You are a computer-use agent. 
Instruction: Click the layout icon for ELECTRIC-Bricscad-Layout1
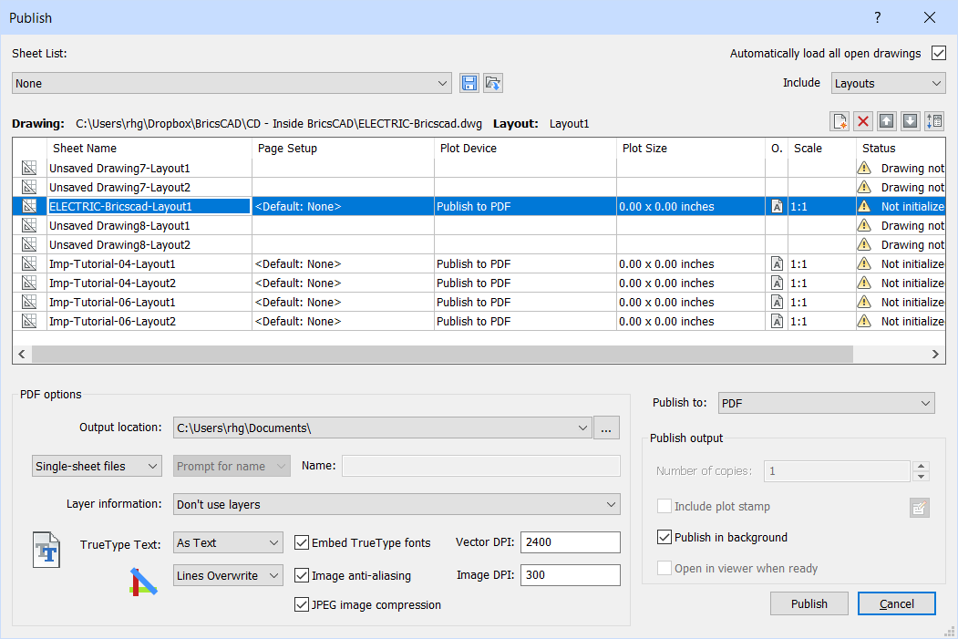pyautogui.click(x=29, y=207)
